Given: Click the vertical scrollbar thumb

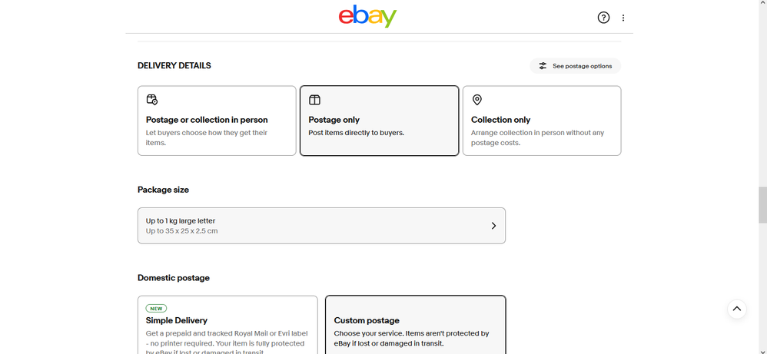Looking at the screenshot, I should (x=762, y=204).
